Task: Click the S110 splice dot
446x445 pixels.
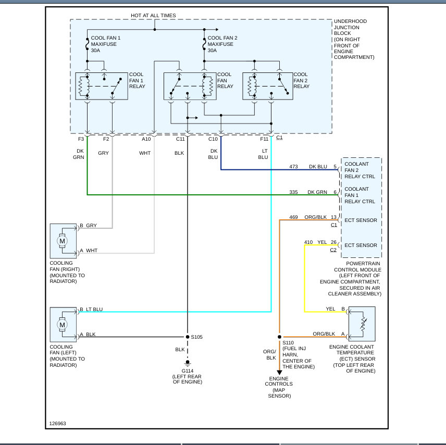Action: 279,337
